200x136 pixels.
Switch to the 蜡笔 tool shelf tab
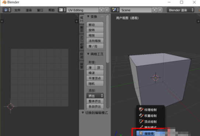coord(82,66)
